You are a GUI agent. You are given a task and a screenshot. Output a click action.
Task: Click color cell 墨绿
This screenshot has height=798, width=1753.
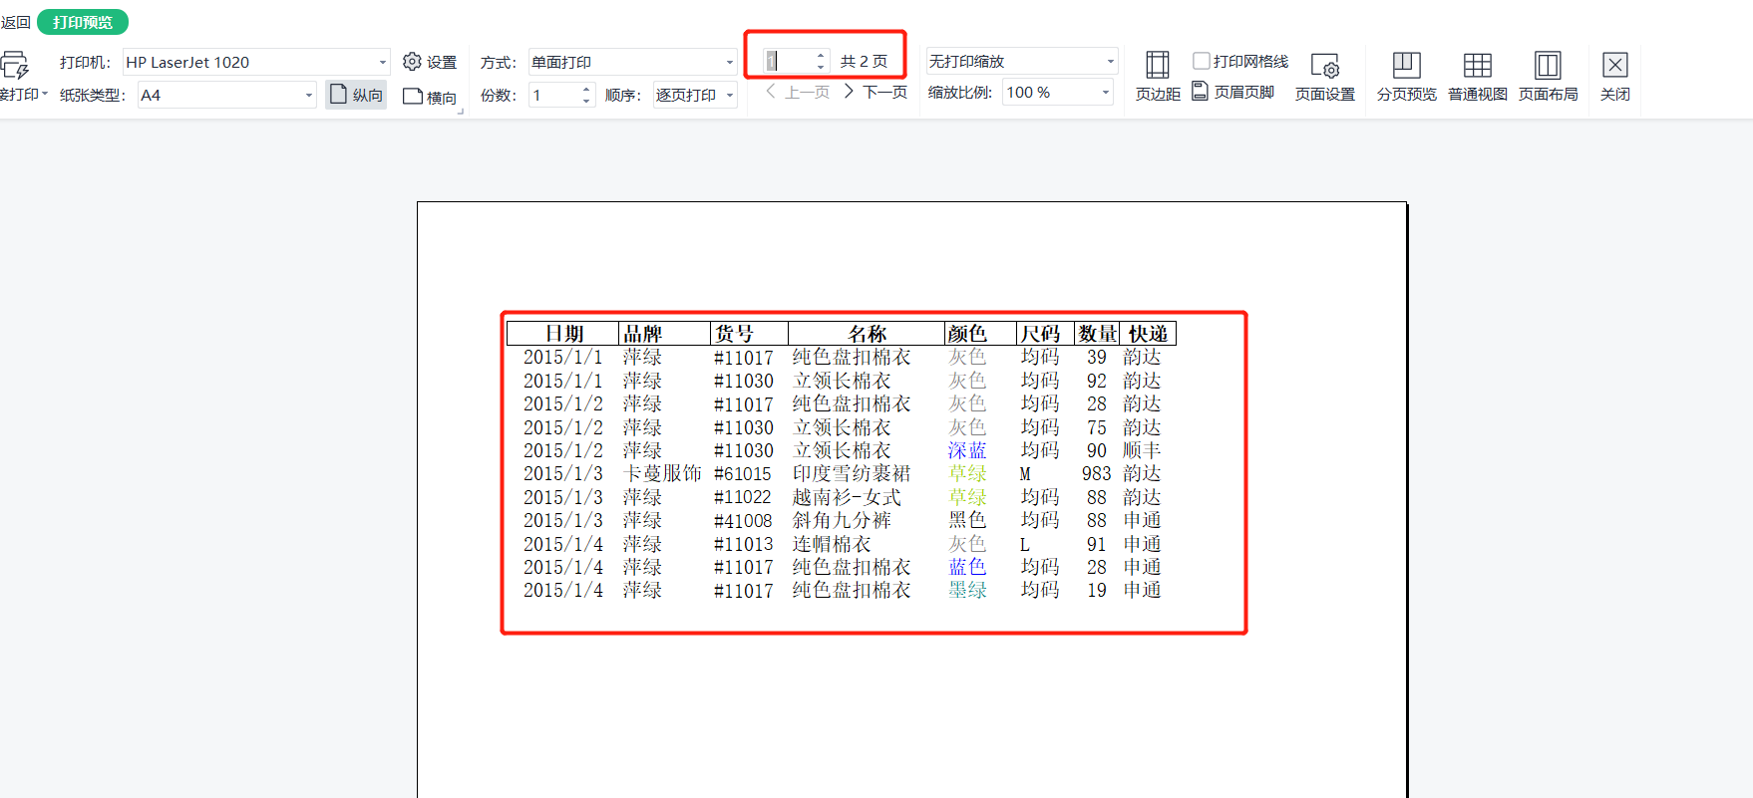pos(967,590)
